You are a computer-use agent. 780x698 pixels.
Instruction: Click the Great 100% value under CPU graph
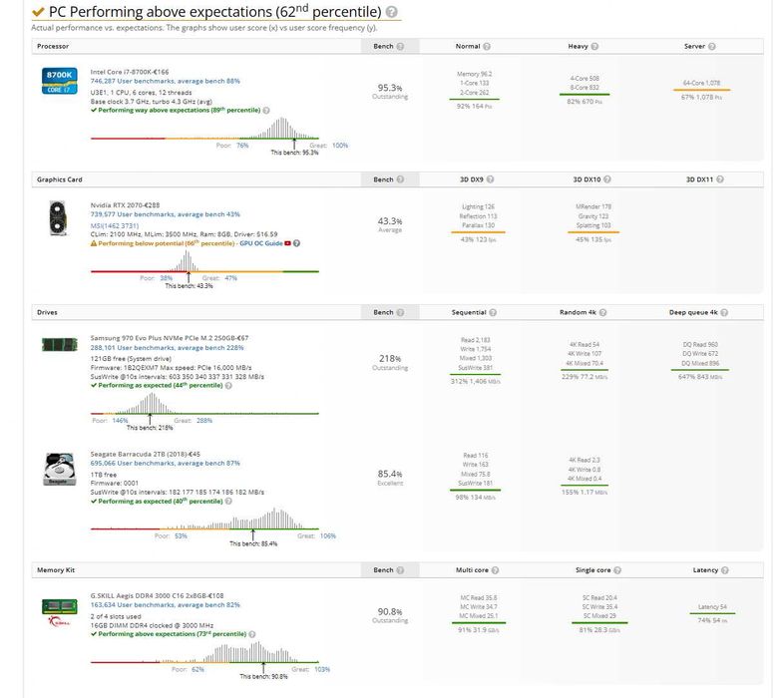340,146
